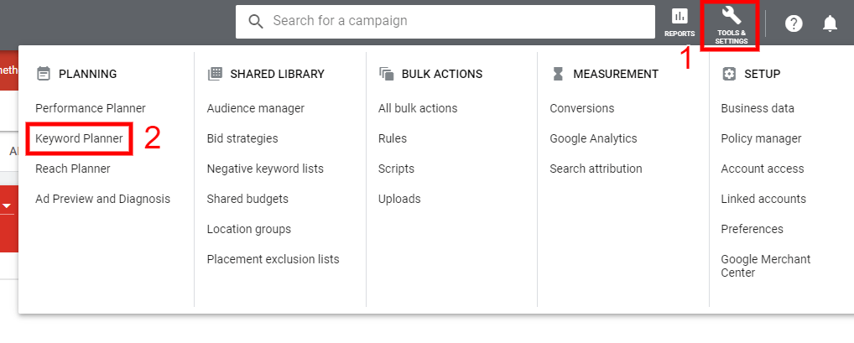Click the magnifier icon in search bar
Viewport: 854px width, 343px height.
point(256,21)
